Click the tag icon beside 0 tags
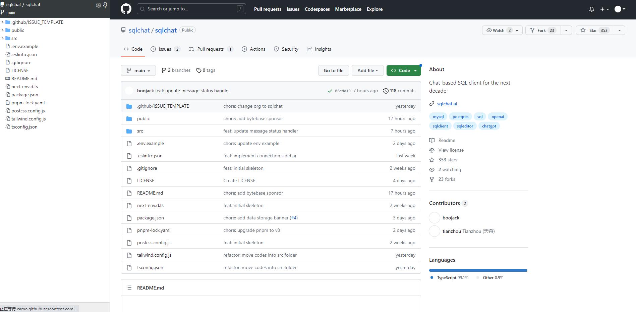 [199, 70]
